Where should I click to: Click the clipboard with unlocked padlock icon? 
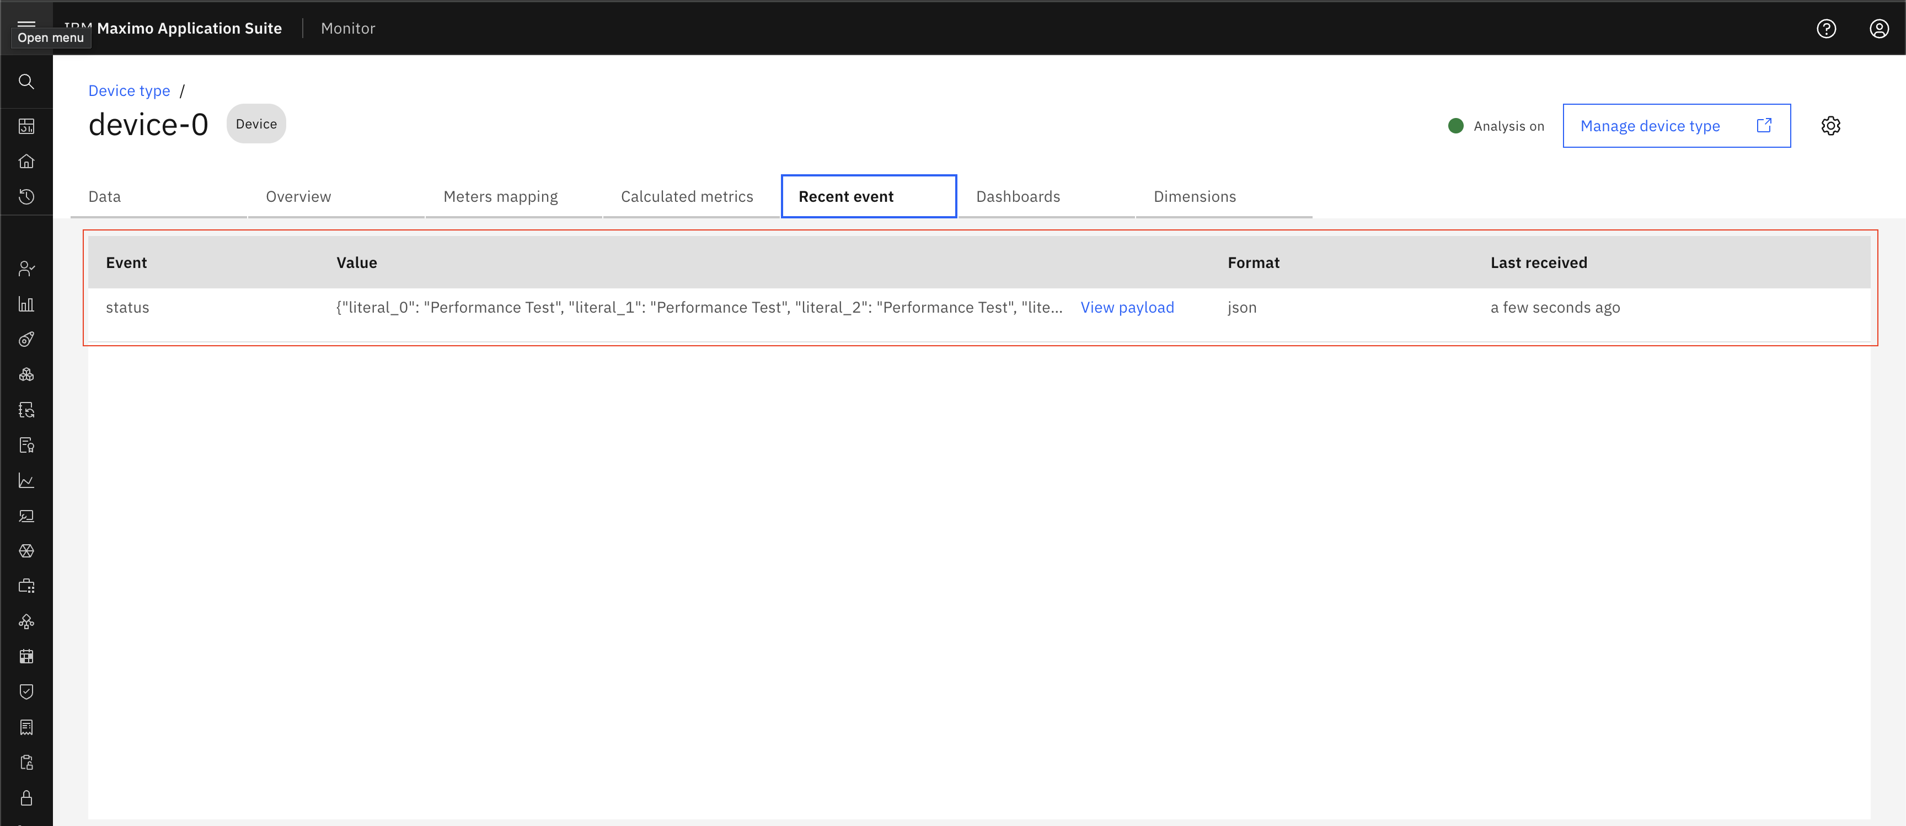pyautogui.click(x=26, y=763)
